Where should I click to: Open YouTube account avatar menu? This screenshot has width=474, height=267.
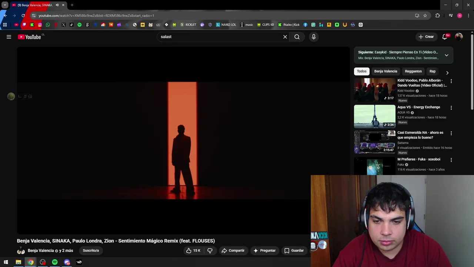coord(459,37)
